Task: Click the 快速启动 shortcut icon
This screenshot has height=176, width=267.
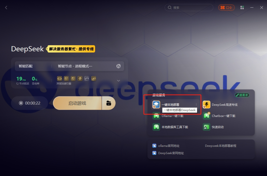Action: [207, 127]
